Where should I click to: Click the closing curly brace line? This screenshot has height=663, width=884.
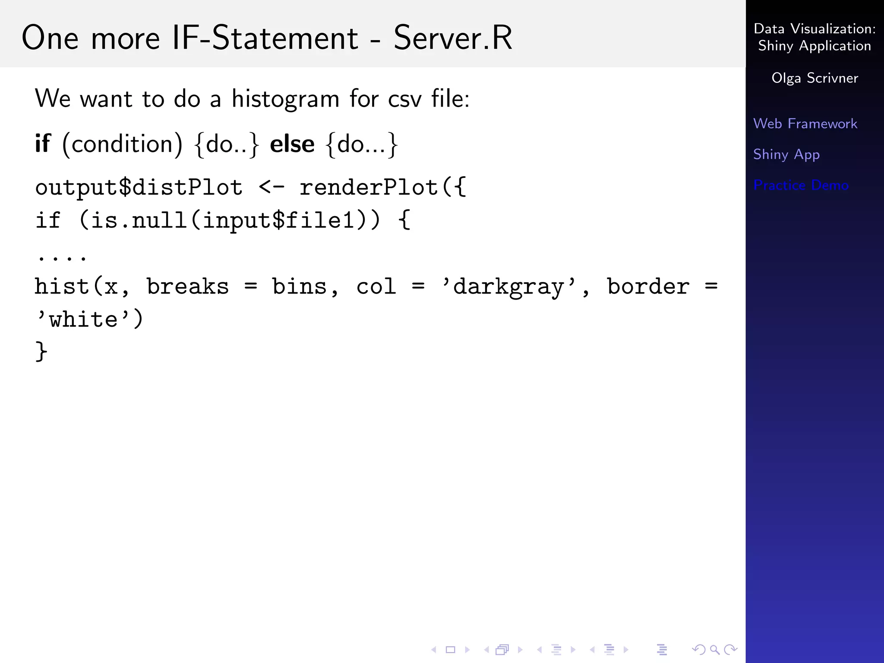coord(41,351)
